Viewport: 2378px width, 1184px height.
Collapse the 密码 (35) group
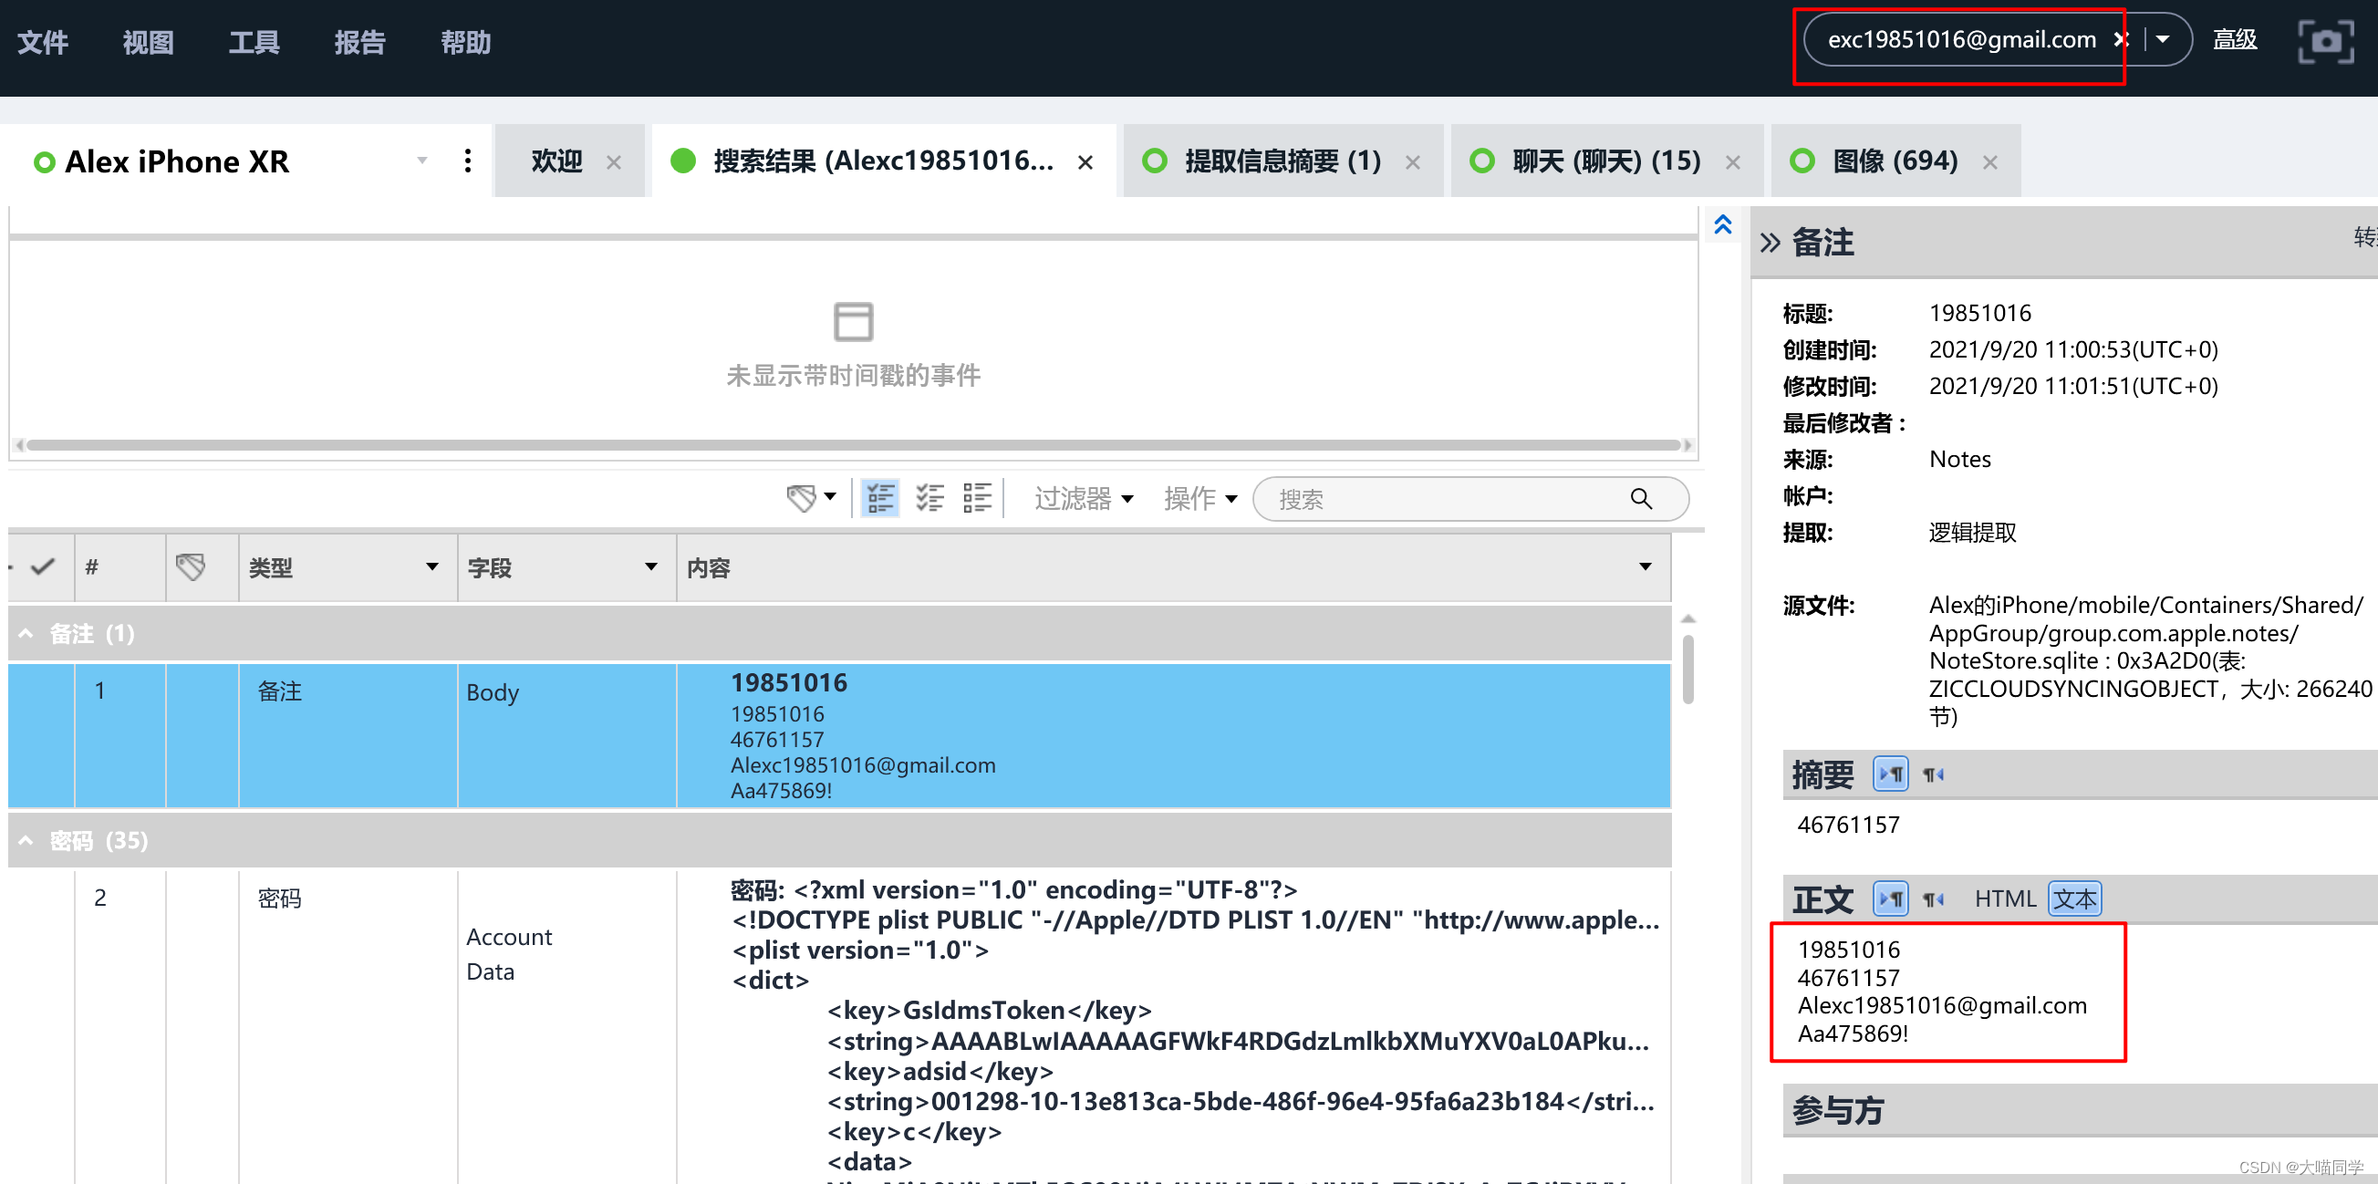coord(26,840)
